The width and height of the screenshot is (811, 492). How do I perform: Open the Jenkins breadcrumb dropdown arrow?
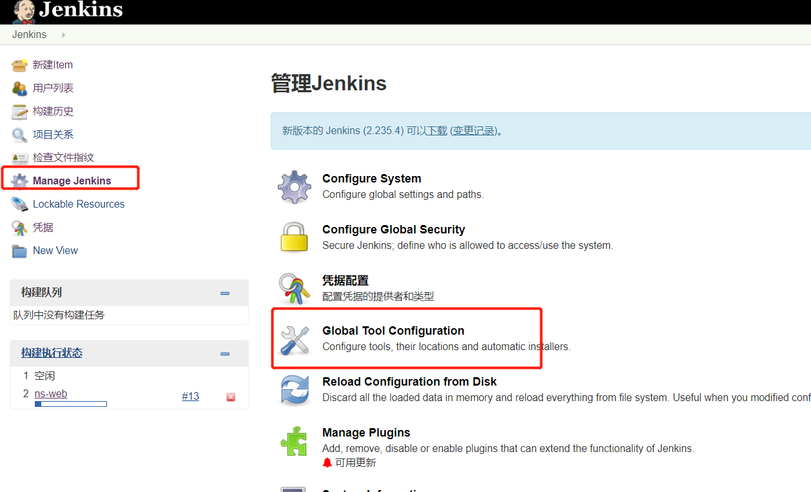coord(63,35)
